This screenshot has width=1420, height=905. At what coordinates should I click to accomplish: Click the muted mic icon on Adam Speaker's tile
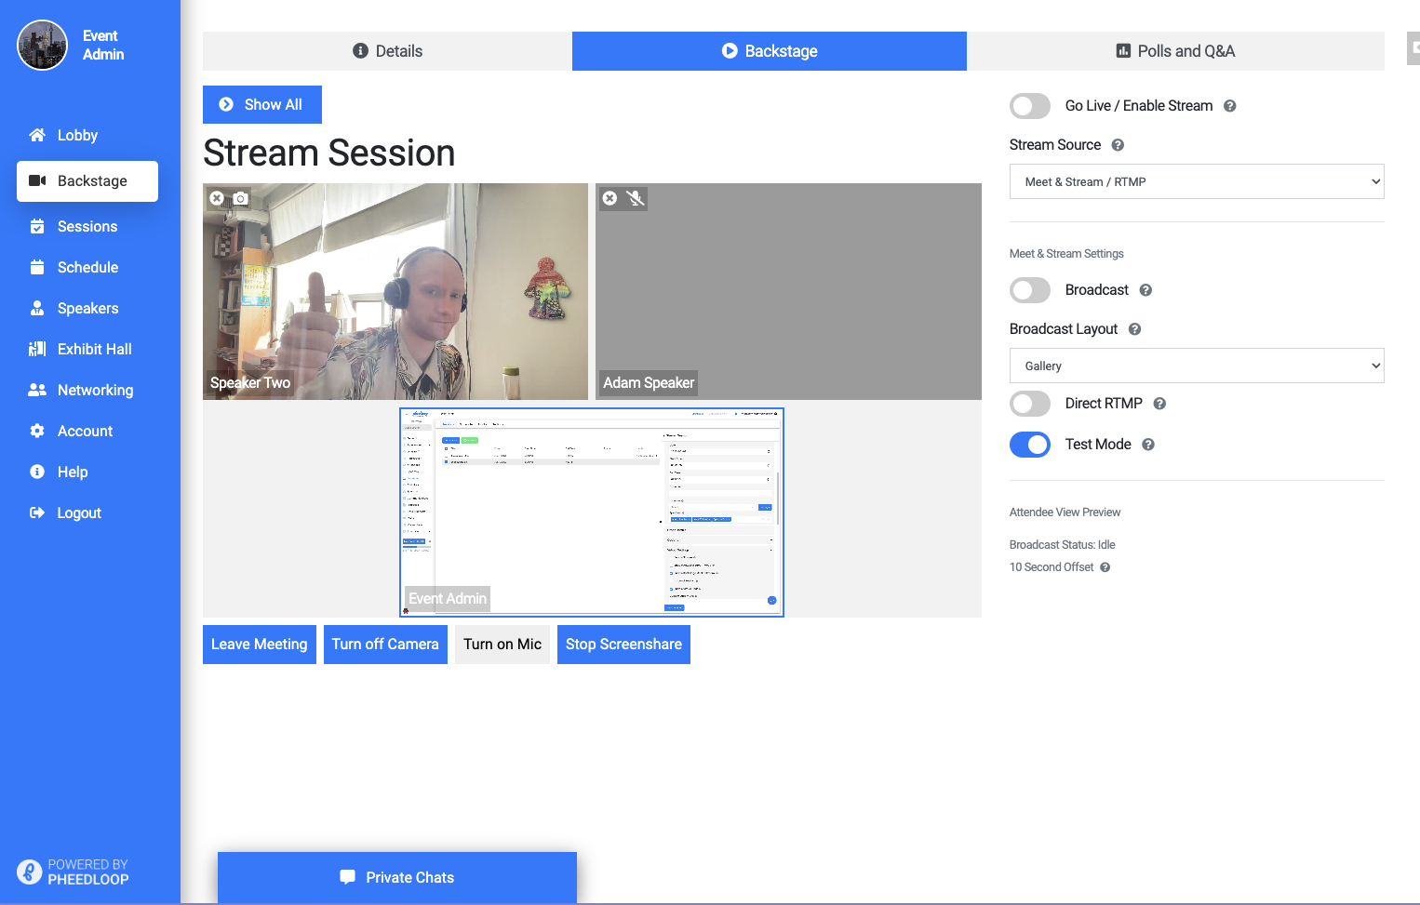click(x=636, y=198)
